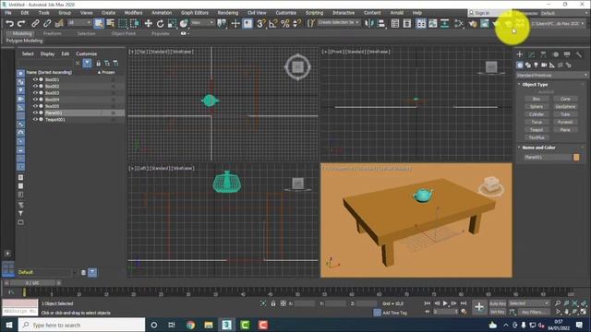
Task: Switch to the Hierarchy panel tab icon
Action: (543, 54)
